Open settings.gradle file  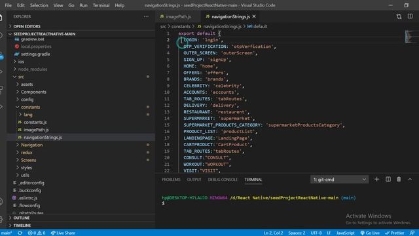tap(35, 54)
